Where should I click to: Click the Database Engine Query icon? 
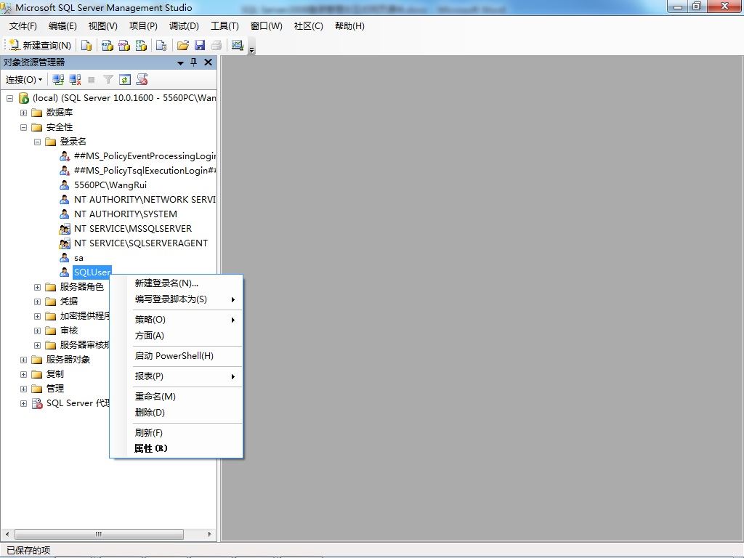coord(86,45)
